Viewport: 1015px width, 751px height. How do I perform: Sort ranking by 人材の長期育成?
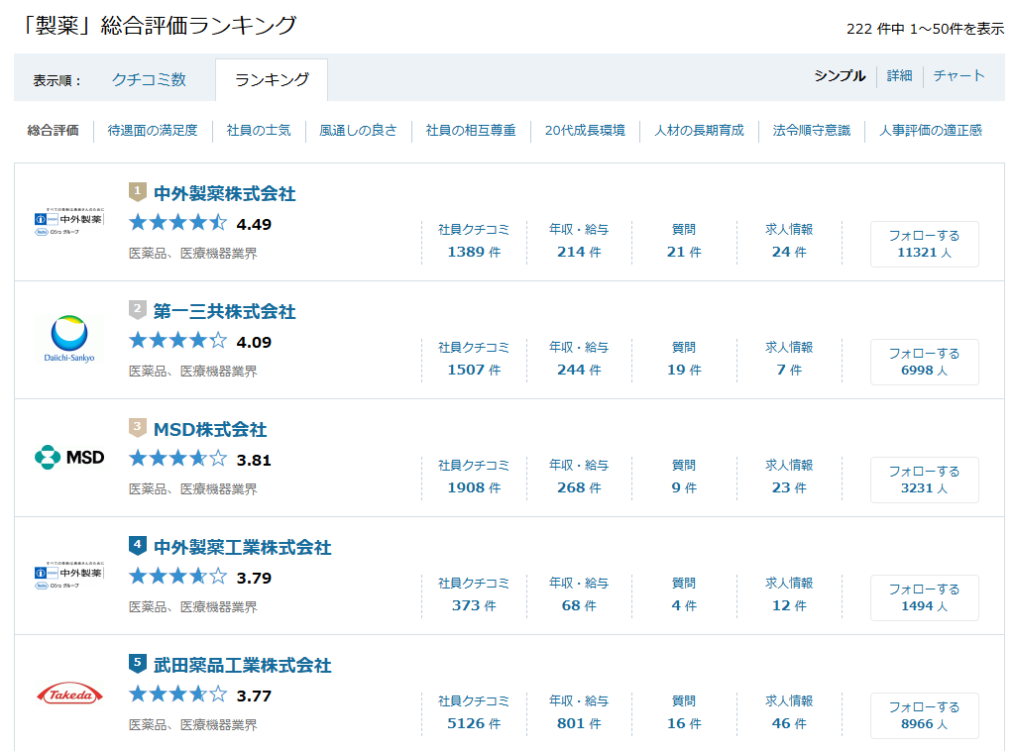click(x=699, y=131)
